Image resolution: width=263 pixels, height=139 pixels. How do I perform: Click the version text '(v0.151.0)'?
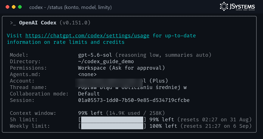75,23
